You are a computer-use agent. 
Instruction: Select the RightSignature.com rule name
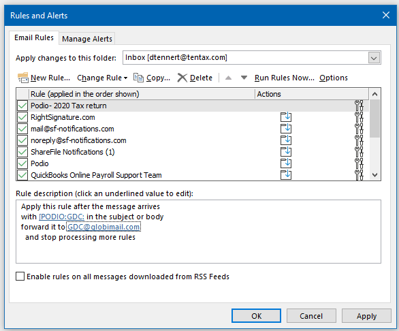tap(63, 117)
